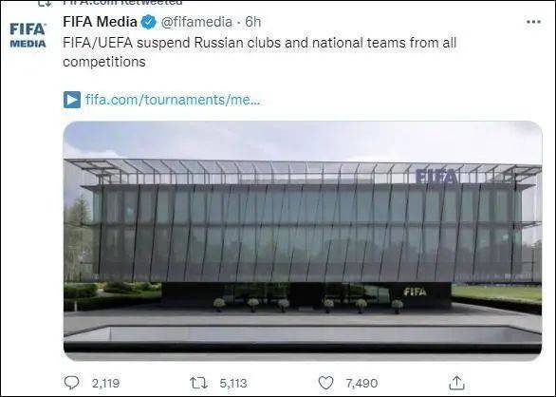Open the FIFA headquarters image preview
Image resolution: width=556 pixels, height=397 pixels.
pos(303,240)
